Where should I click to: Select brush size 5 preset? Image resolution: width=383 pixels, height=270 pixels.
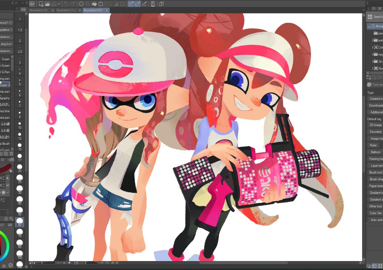pyautogui.click(x=20, y=82)
